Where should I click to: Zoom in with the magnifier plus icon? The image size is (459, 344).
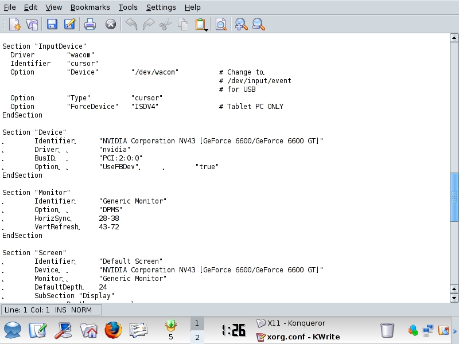(241, 24)
